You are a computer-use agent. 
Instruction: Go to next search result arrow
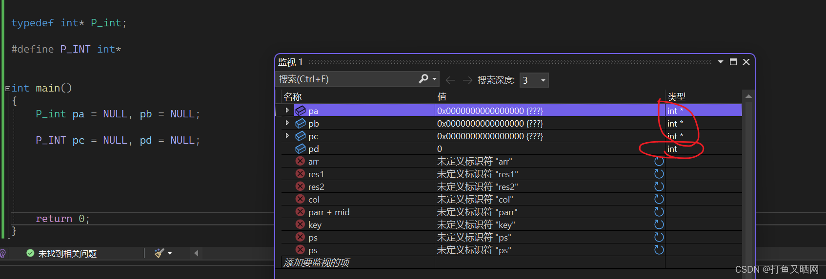467,80
